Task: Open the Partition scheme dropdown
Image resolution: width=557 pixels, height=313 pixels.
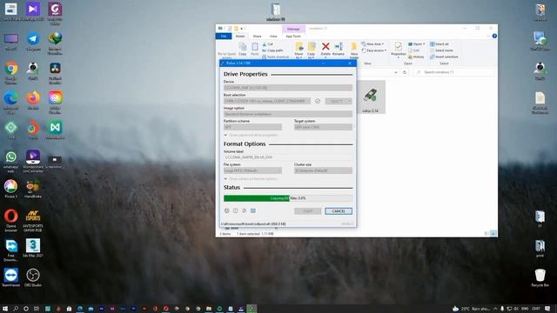Action: pyautogui.click(x=252, y=127)
